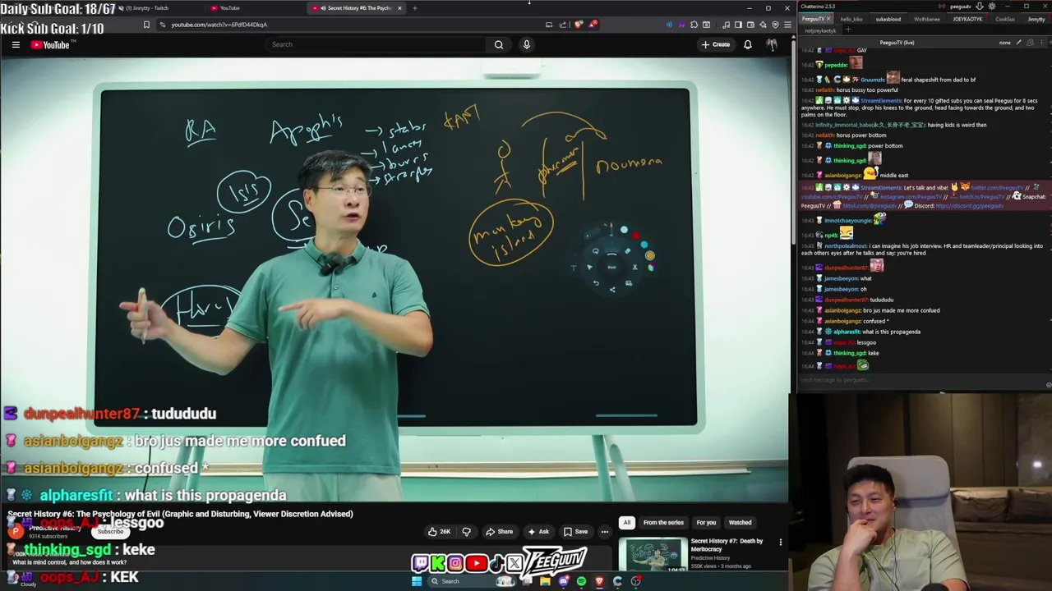Like the video with 26K likes
This screenshot has height=591, width=1052.
click(439, 531)
